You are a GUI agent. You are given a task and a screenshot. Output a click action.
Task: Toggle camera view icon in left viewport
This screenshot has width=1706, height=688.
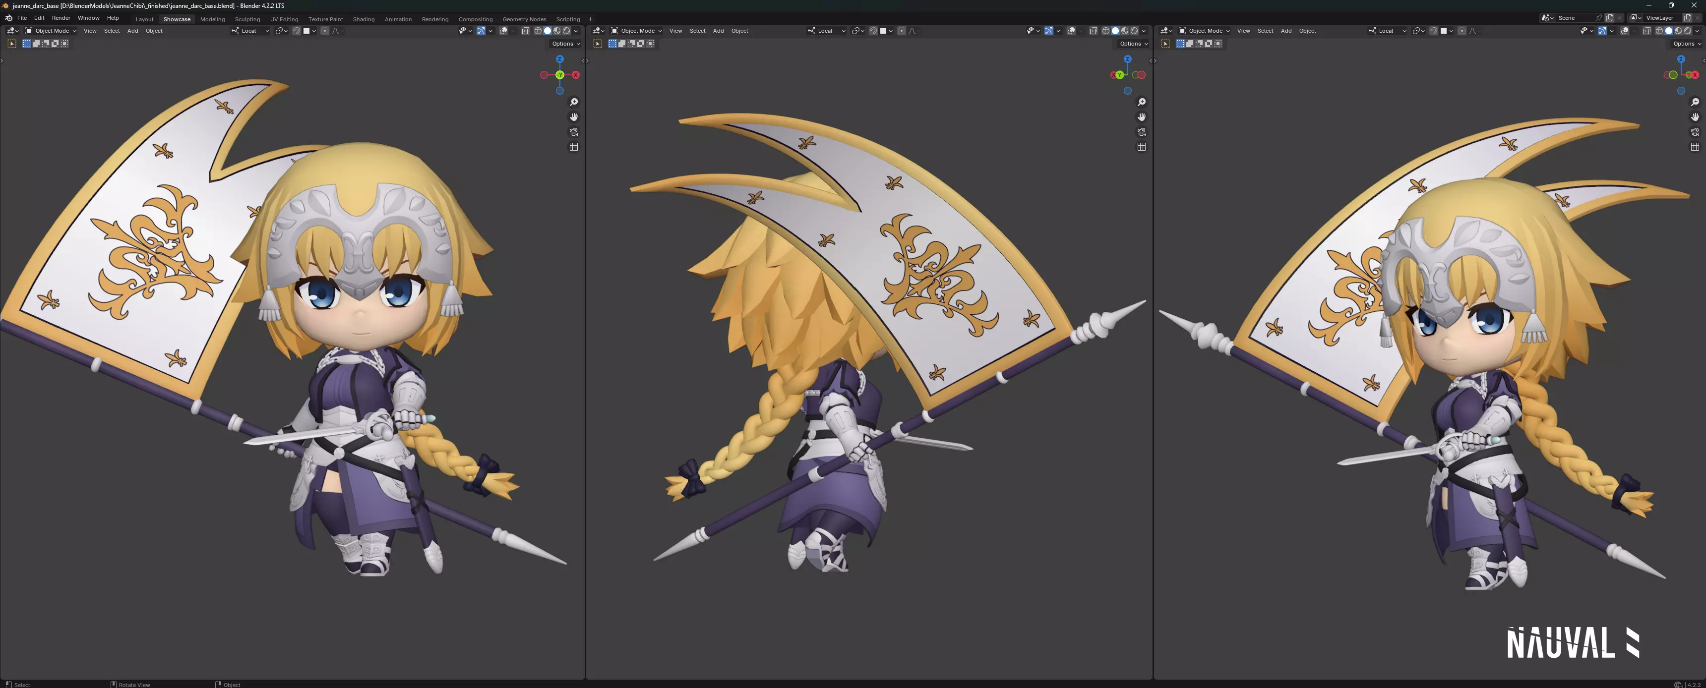click(x=573, y=132)
